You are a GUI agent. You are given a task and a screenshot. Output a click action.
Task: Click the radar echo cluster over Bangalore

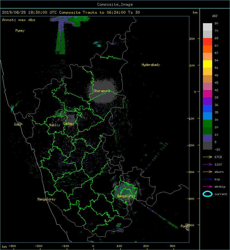tap(126, 193)
